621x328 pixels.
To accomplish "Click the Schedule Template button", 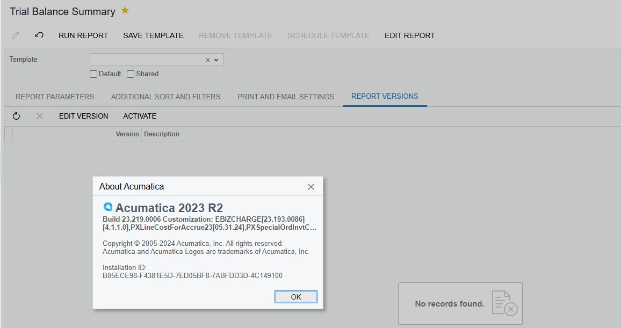I will click(x=328, y=35).
